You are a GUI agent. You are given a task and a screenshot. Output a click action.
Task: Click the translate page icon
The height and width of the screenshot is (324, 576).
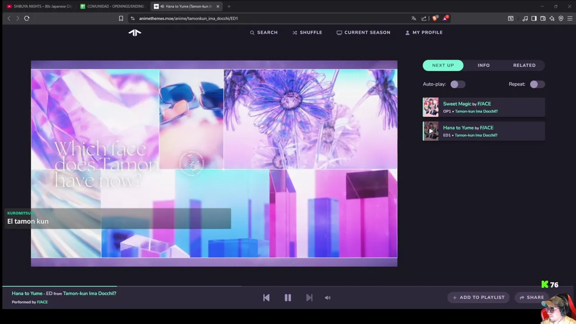click(x=414, y=18)
